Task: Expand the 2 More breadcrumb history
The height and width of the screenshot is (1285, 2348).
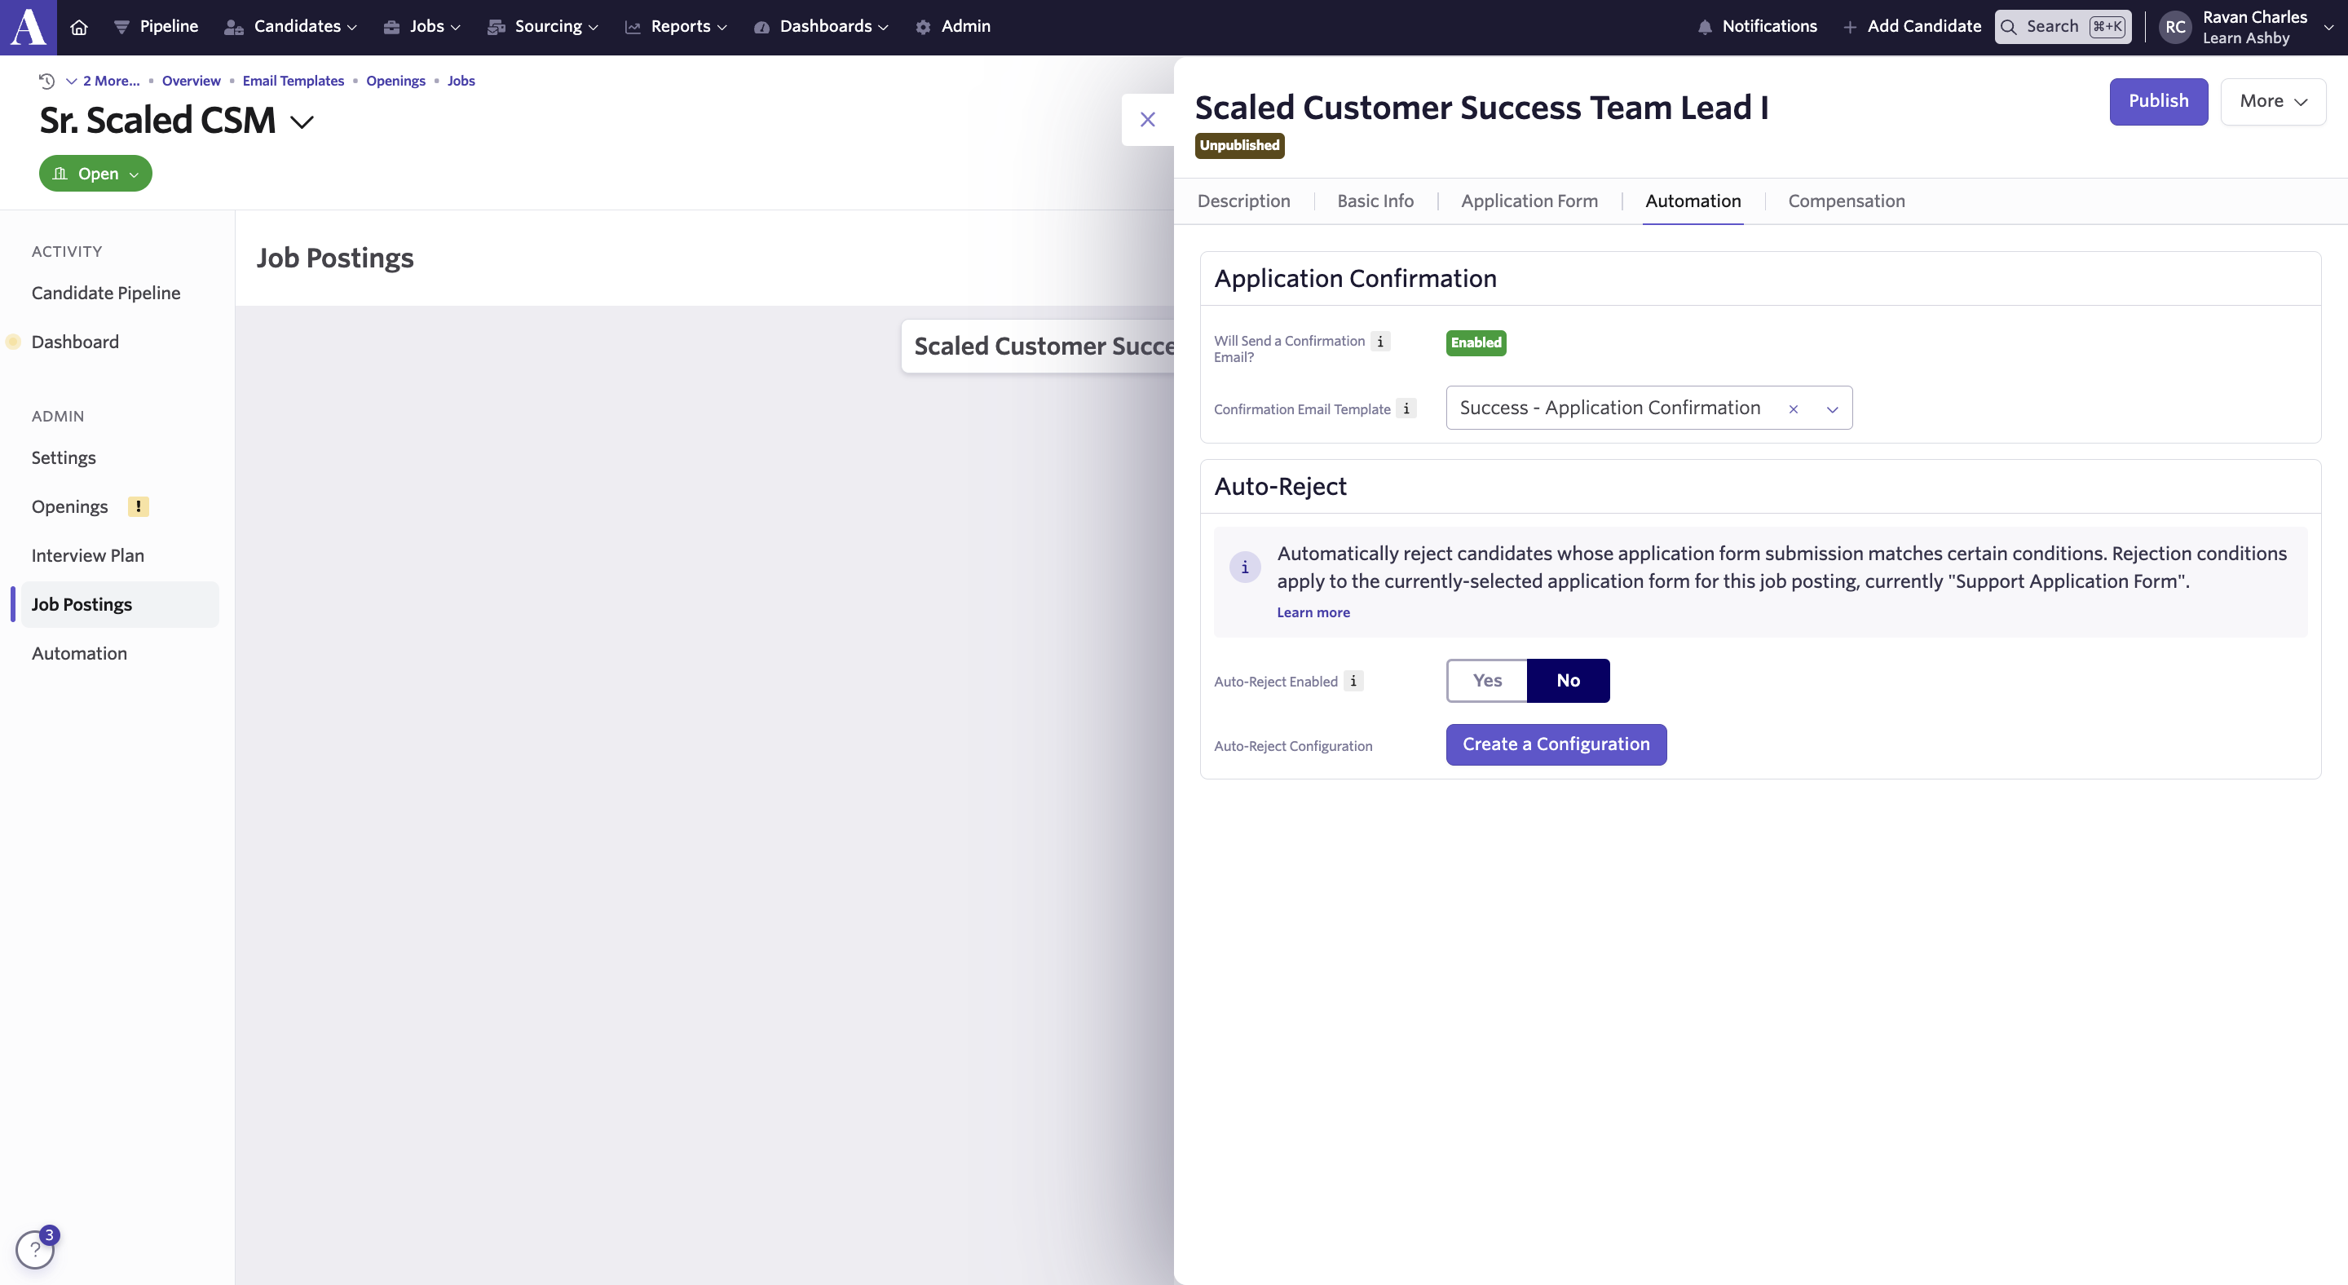Action: point(102,80)
